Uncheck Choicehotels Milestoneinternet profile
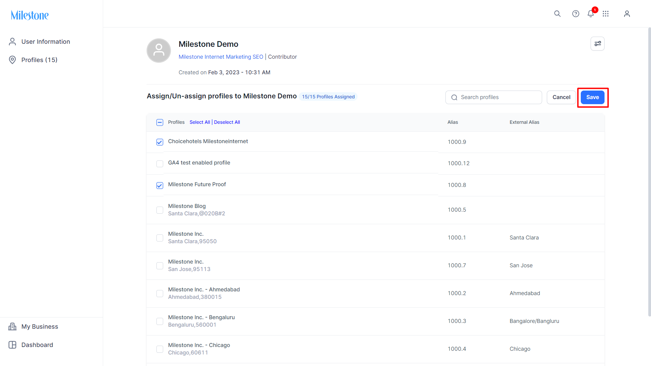 point(160,142)
